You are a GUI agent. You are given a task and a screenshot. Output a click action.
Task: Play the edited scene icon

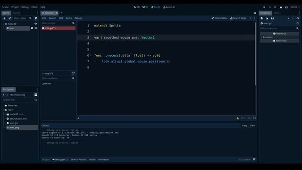pos(281,7)
